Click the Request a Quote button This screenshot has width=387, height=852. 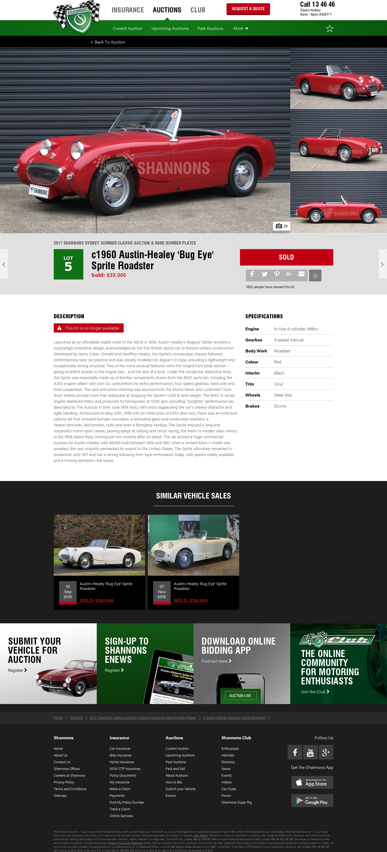coord(248,9)
